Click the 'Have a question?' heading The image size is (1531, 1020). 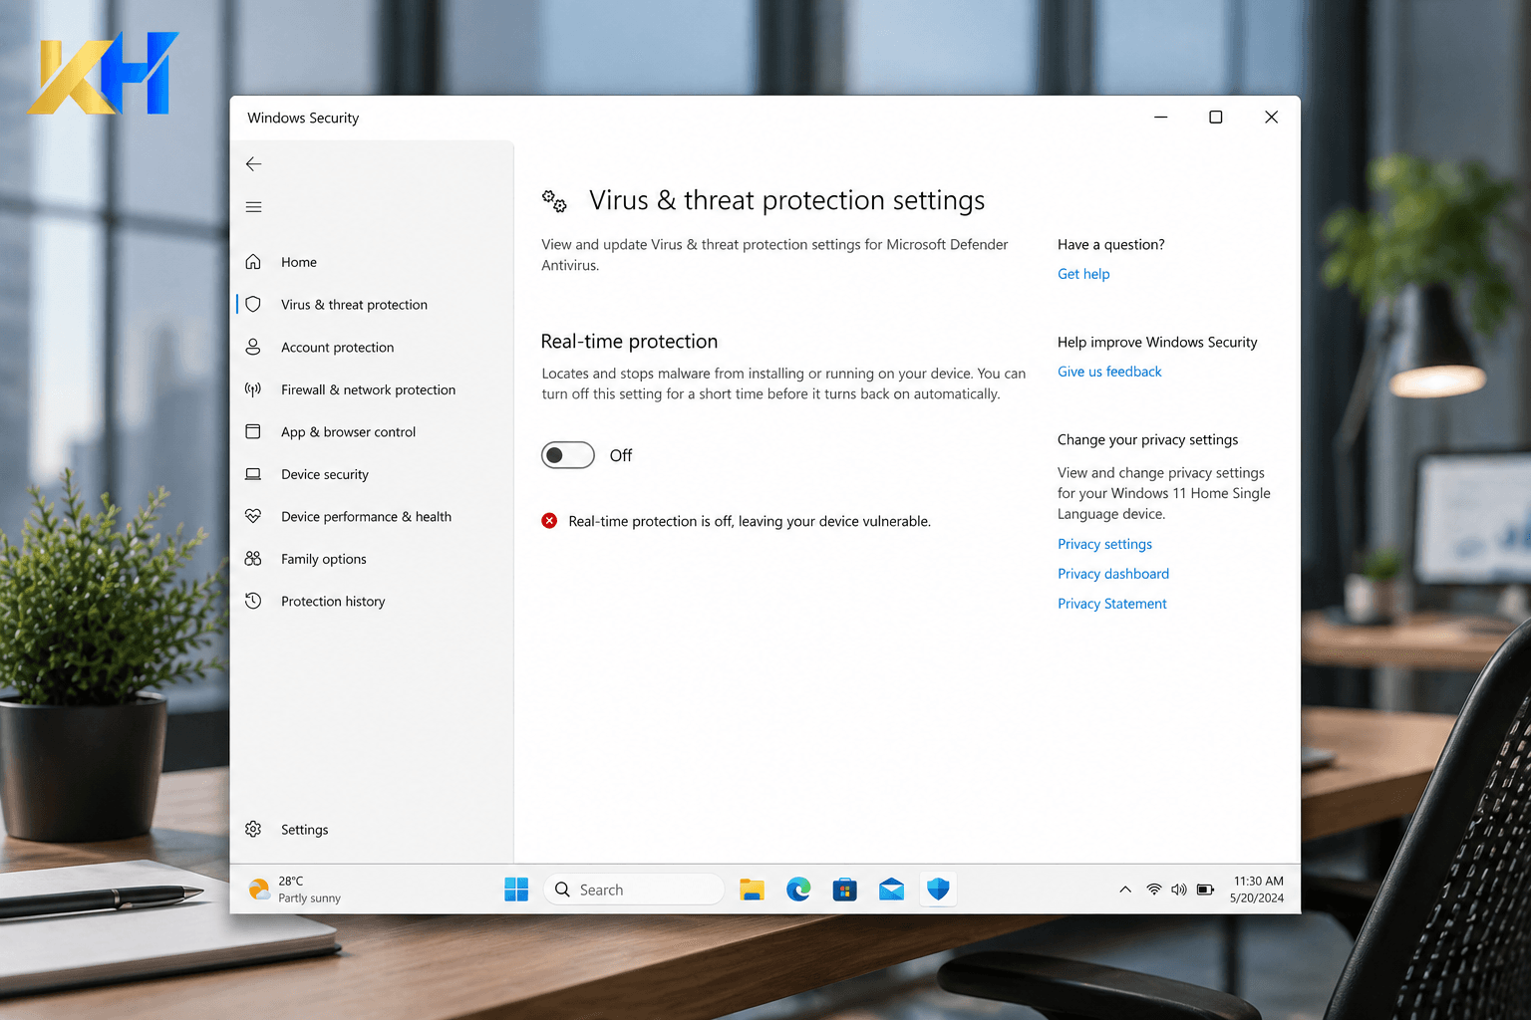[x=1111, y=245]
